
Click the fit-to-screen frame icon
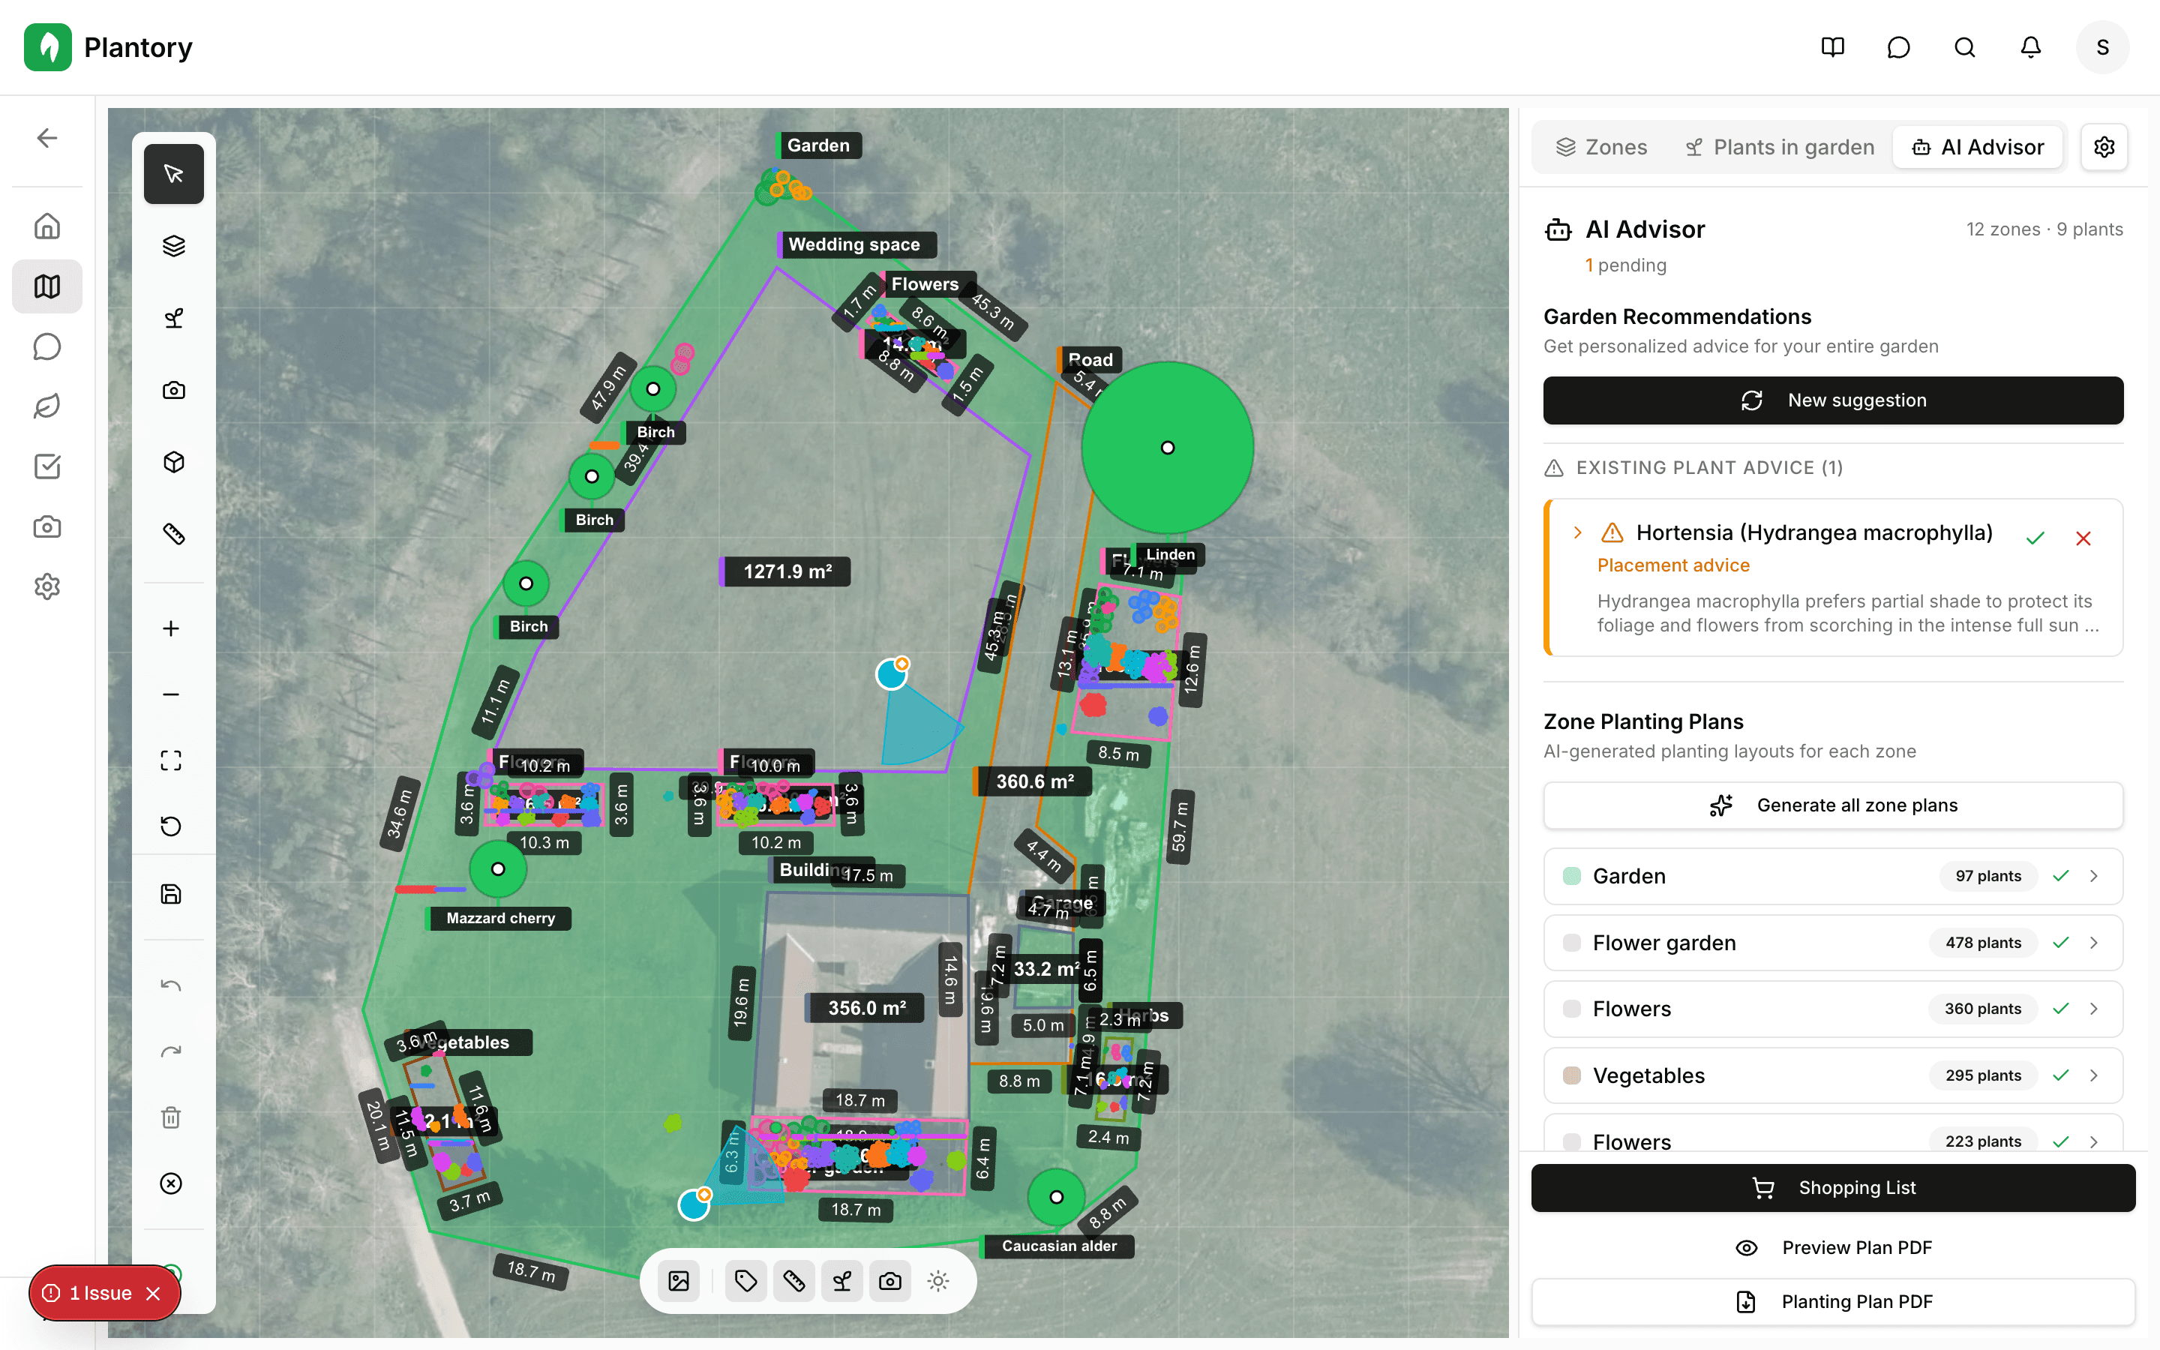click(x=170, y=760)
